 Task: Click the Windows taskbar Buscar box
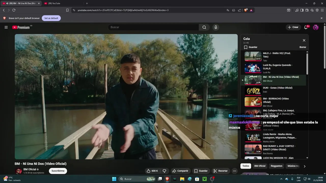[x=137, y=179]
